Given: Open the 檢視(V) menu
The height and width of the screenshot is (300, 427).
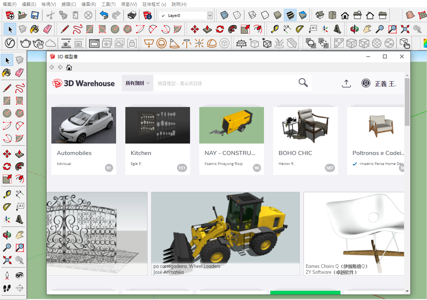Looking at the screenshot, I should click(x=49, y=4).
